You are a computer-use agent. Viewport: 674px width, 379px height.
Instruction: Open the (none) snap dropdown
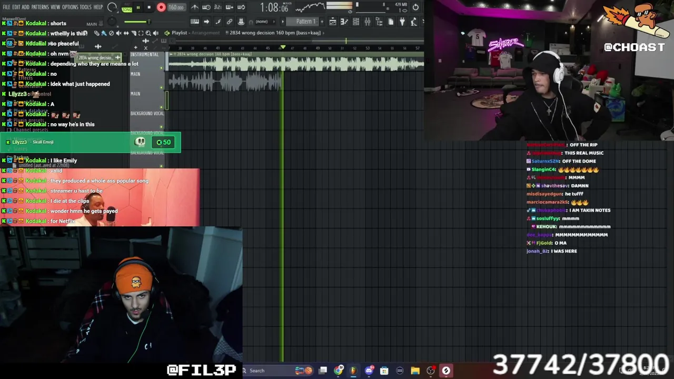264,22
